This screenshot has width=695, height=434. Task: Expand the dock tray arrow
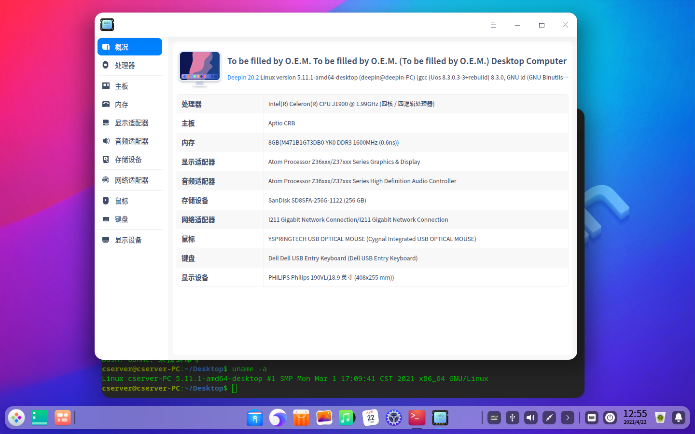click(568, 418)
